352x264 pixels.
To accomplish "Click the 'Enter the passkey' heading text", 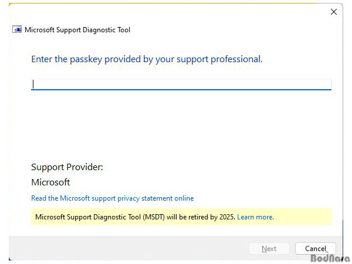I will click(x=147, y=59).
